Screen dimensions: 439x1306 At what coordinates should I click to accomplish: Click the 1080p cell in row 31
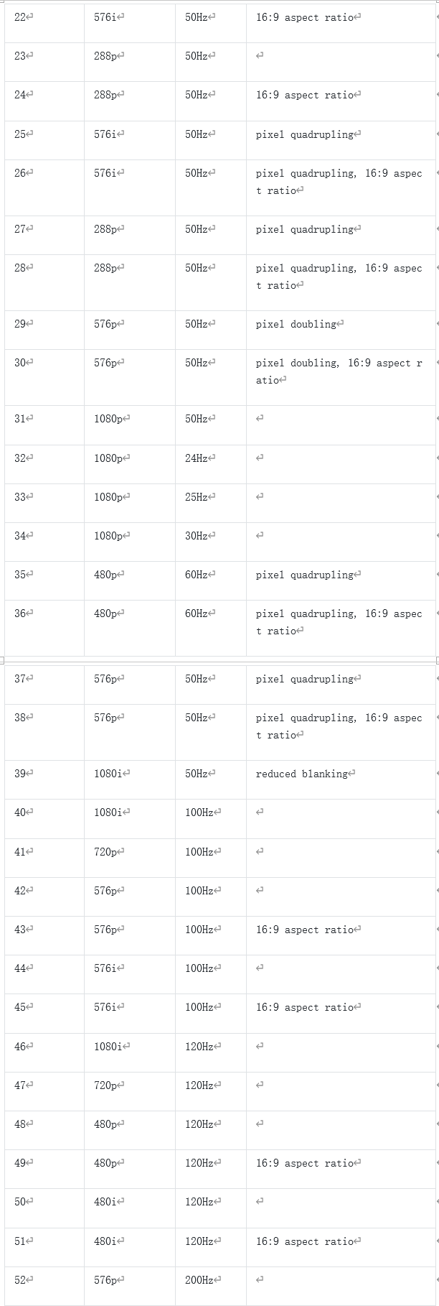(130, 425)
